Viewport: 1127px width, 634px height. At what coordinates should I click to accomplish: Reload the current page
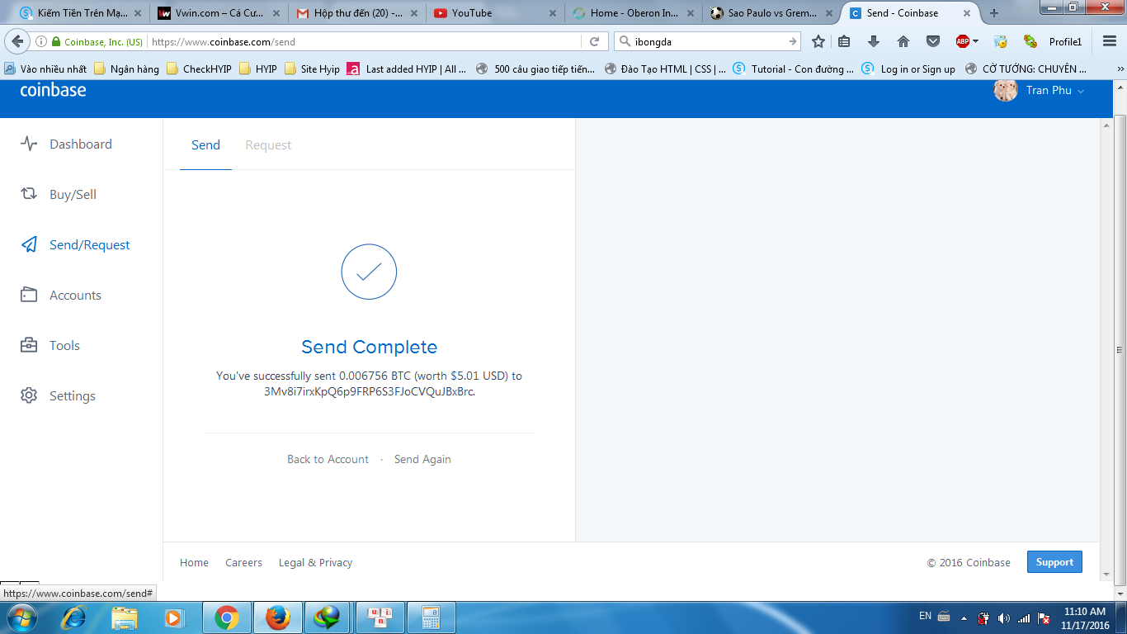594,41
